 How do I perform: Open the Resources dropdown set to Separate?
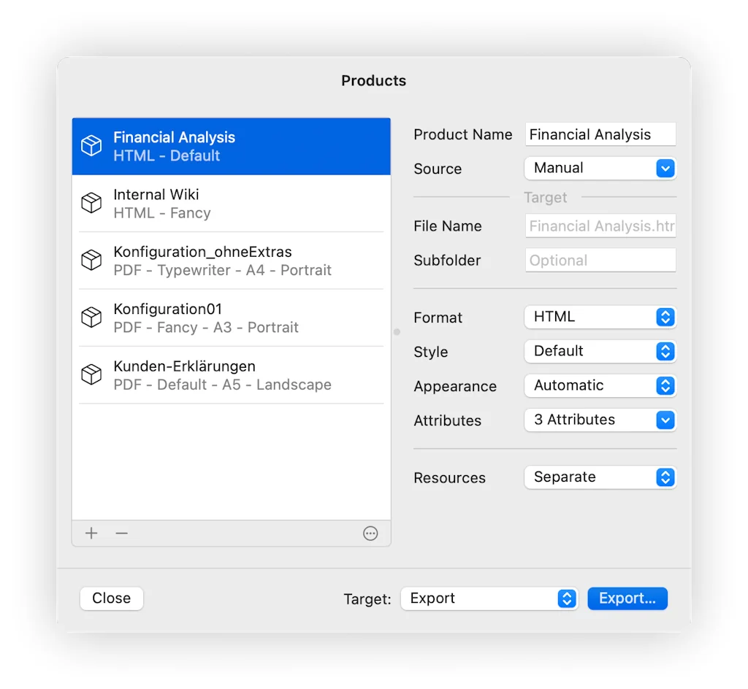(600, 477)
